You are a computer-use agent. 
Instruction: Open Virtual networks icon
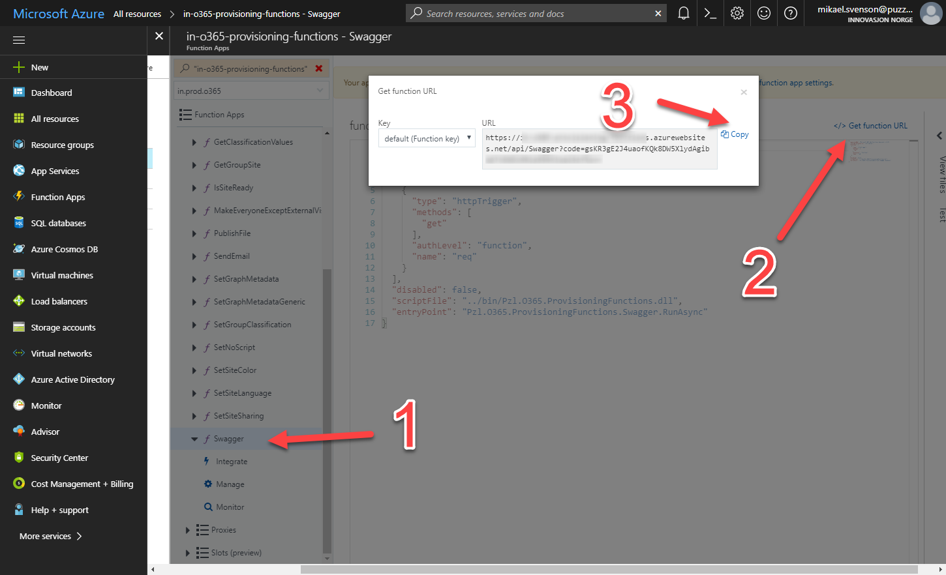click(19, 353)
